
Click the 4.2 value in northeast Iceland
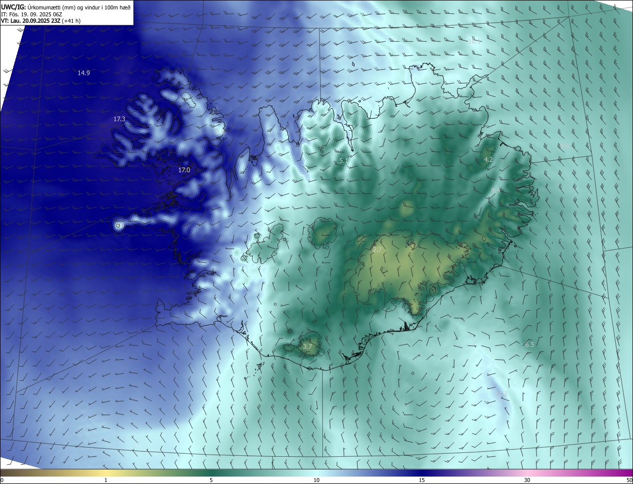pyautogui.click(x=488, y=159)
